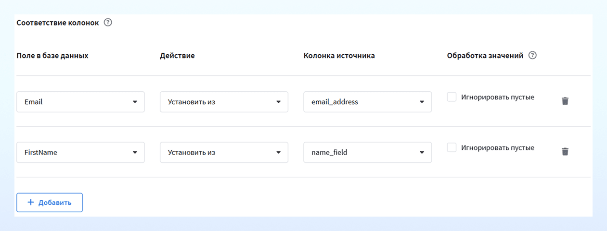The height and width of the screenshot is (231, 607).
Task: Delete the FirstName mapping row with trash icon
Action: pos(565,151)
